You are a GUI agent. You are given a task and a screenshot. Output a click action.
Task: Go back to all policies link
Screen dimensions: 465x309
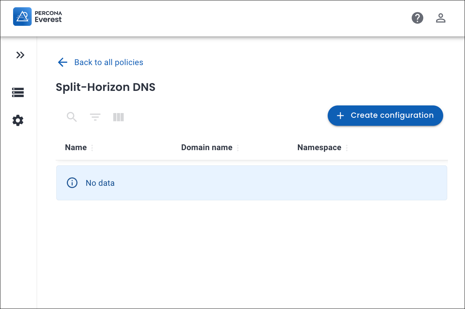point(109,63)
